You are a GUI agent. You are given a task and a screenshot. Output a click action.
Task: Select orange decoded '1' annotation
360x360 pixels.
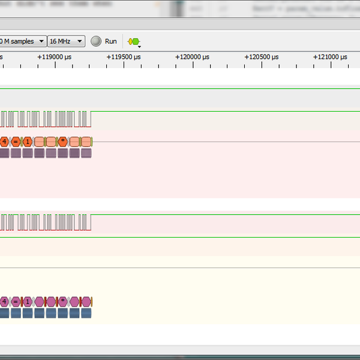(x=28, y=142)
